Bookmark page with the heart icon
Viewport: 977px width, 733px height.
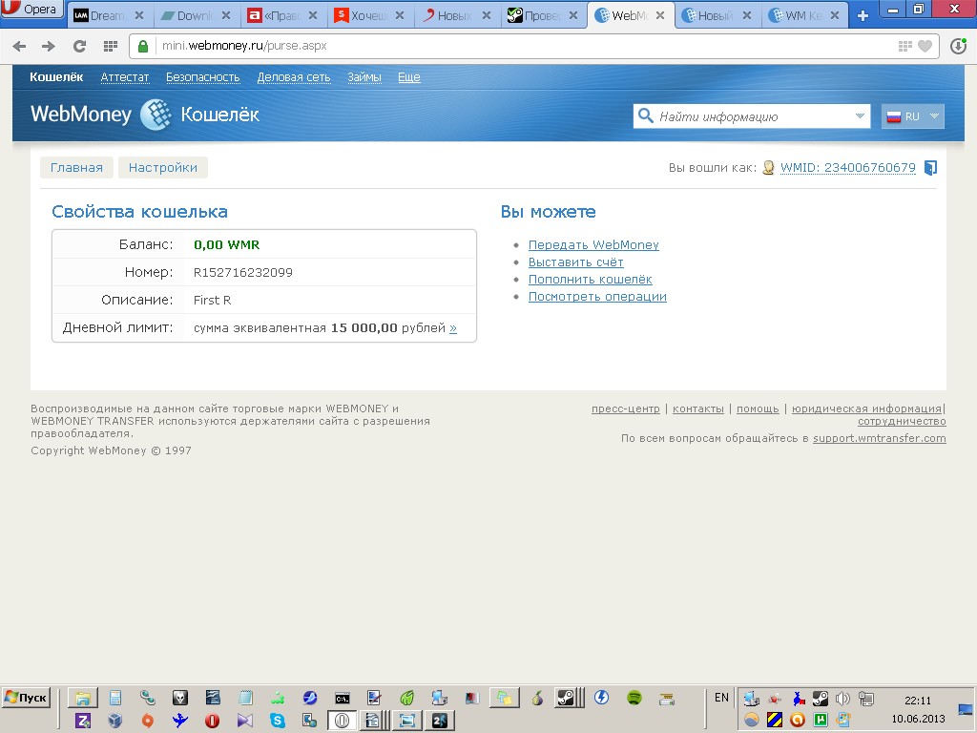click(x=925, y=46)
